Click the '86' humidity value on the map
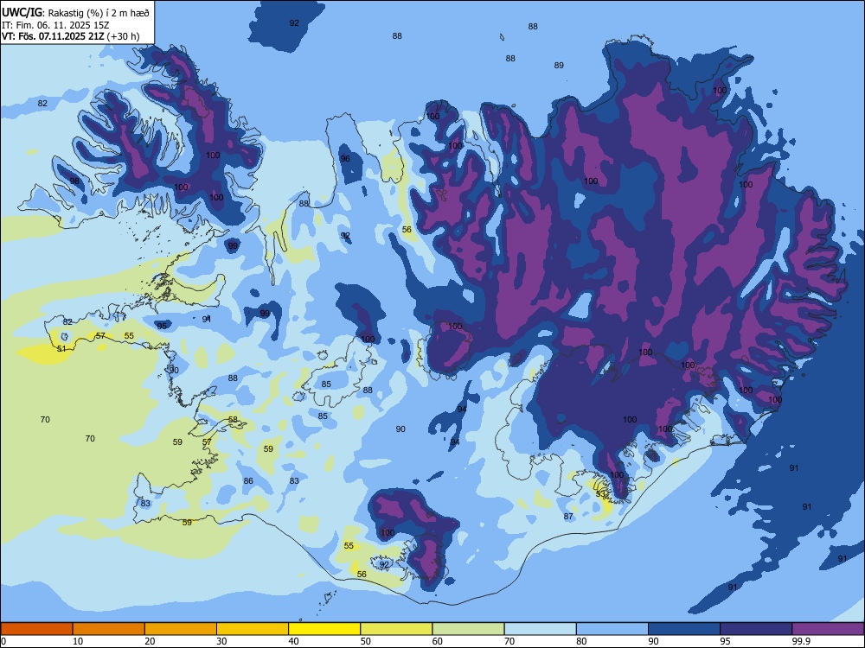The image size is (865, 648). (248, 481)
